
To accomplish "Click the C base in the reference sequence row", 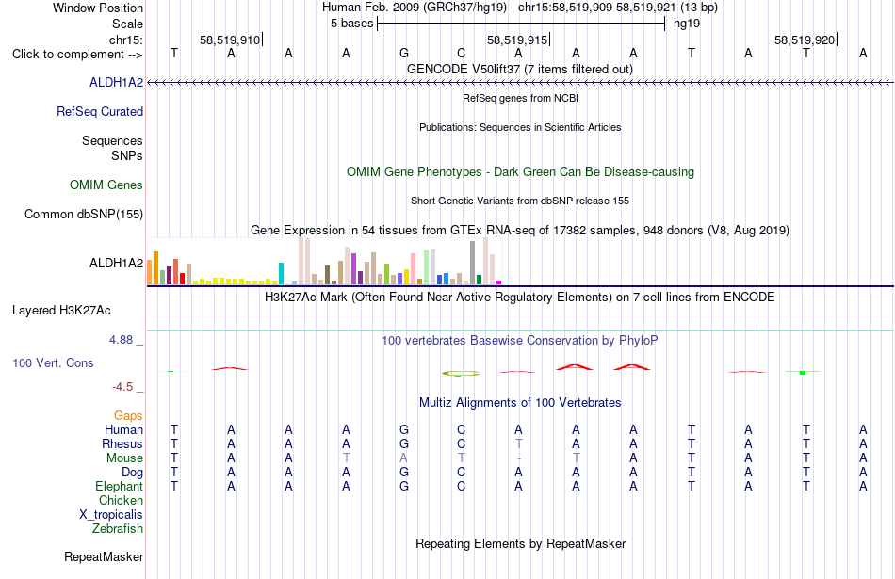I will coord(462,53).
